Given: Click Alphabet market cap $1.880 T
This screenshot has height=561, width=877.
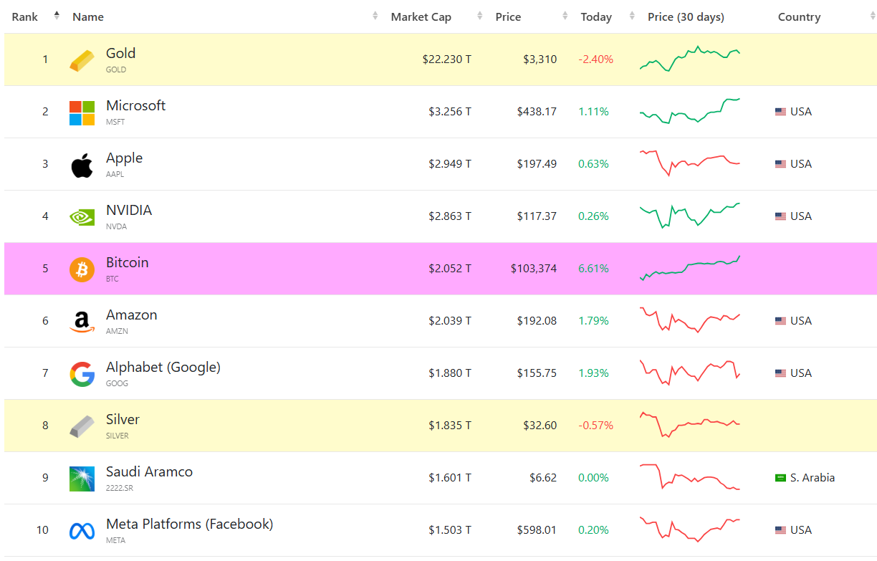Looking at the screenshot, I should point(450,373).
